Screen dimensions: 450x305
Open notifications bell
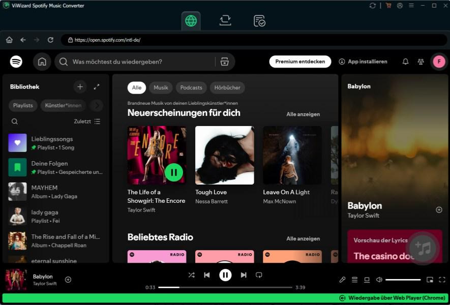point(405,62)
